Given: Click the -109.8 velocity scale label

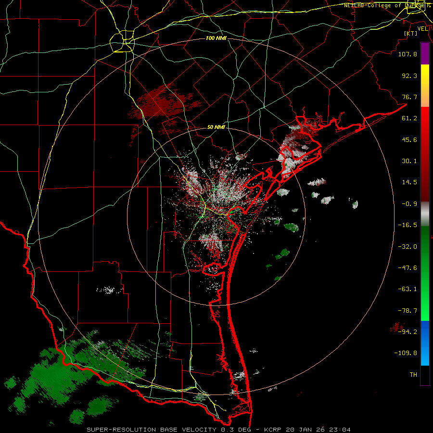Looking at the screenshot, I should pyautogui.click(x=406, y=353).
